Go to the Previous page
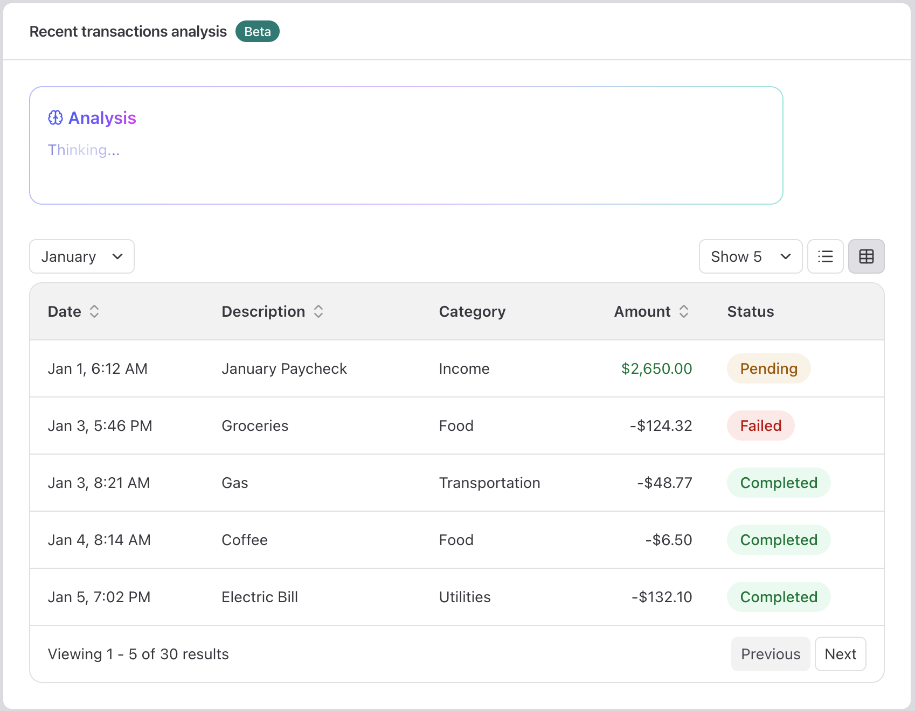The width and height of the screenshot is (915, 711). click(x=771, y=654)
